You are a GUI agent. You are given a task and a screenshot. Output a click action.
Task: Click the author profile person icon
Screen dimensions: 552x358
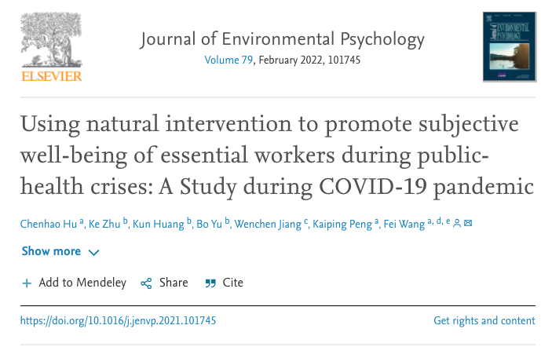[x=457, y=224]
